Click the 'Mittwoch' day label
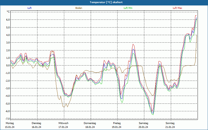The height and width of the screenshot is (130, 208). coord(63,123)
